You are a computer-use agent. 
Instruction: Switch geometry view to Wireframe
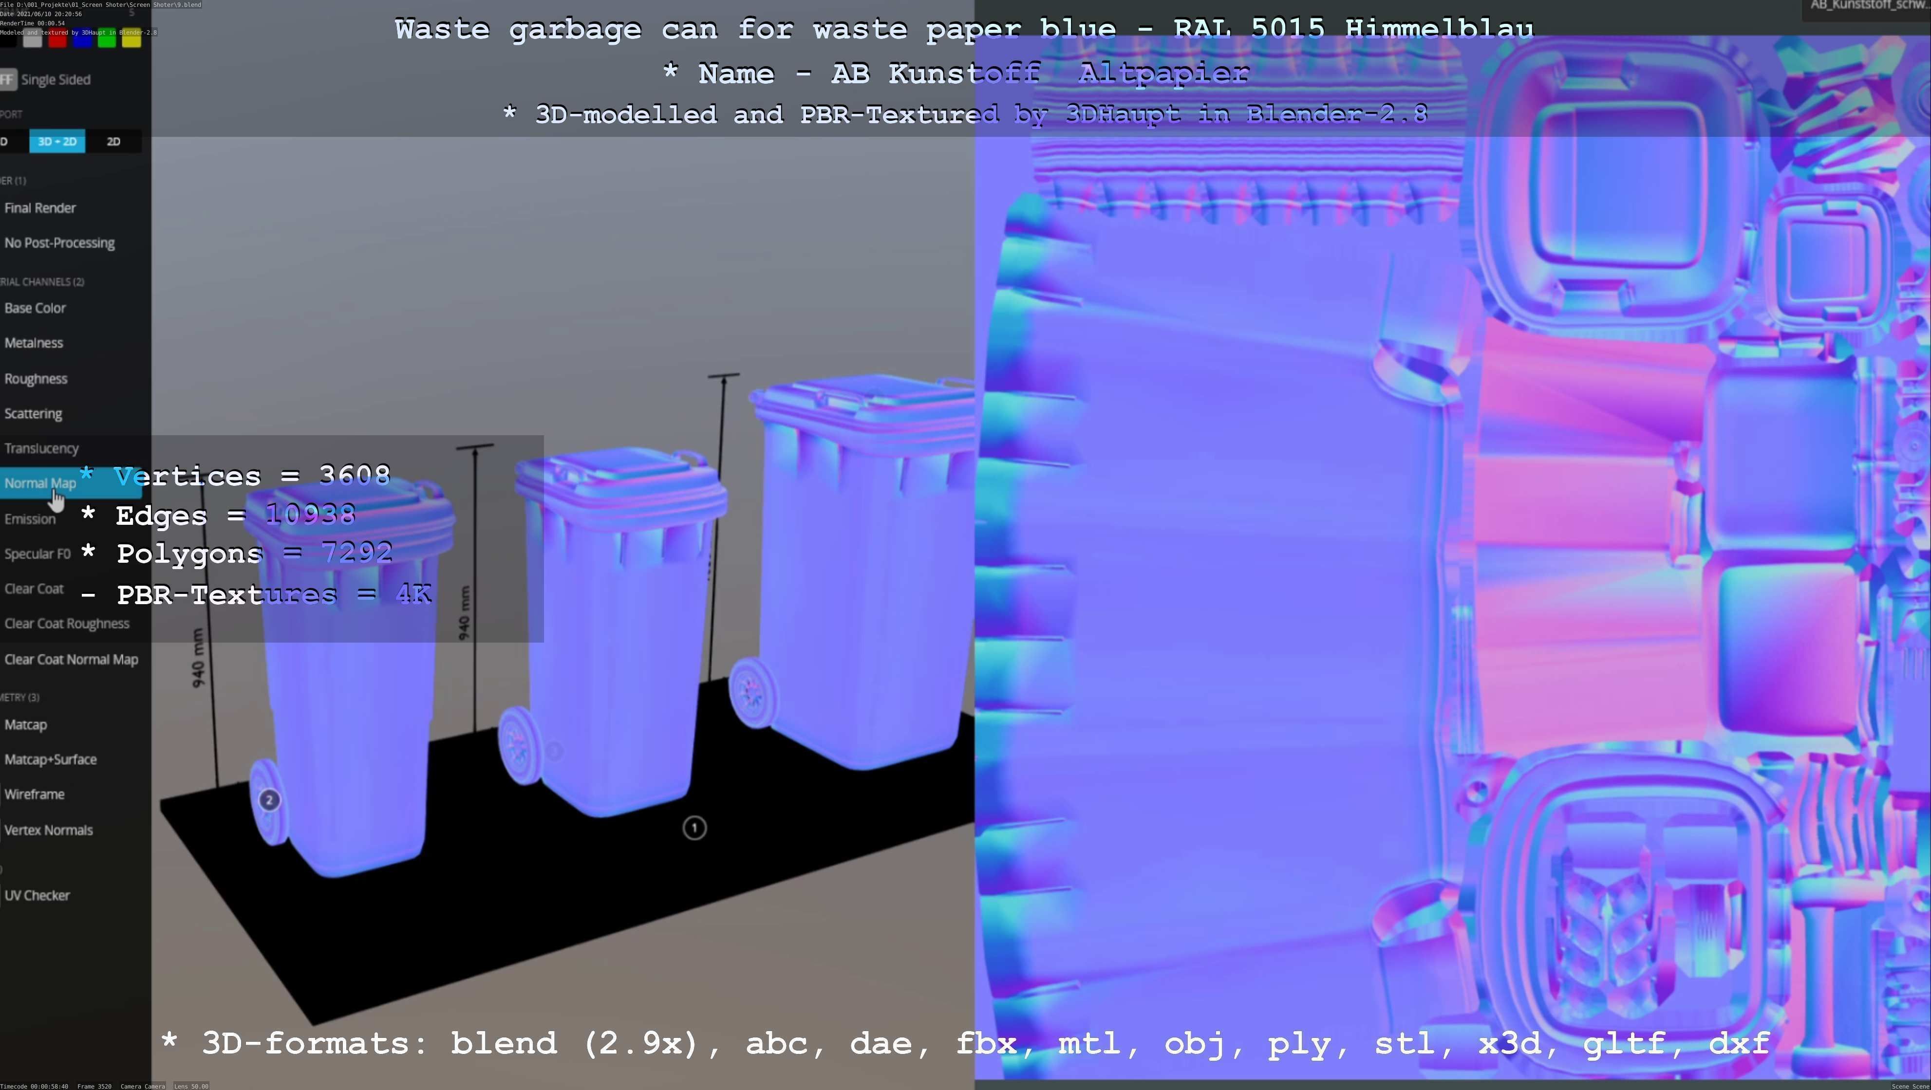tap(34, 794)
